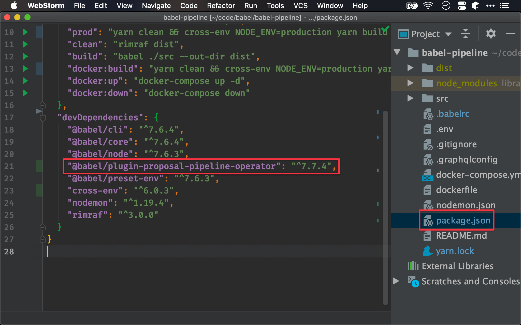
Task: Run the clean script gutter arrow
Action: (x=25, y=44)
